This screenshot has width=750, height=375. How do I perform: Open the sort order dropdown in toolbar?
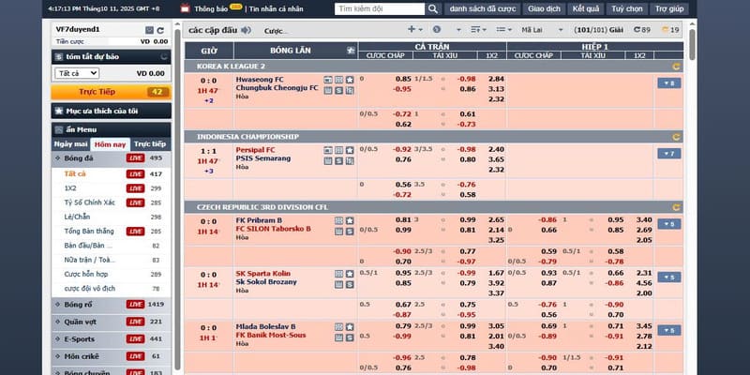point(478,30)
